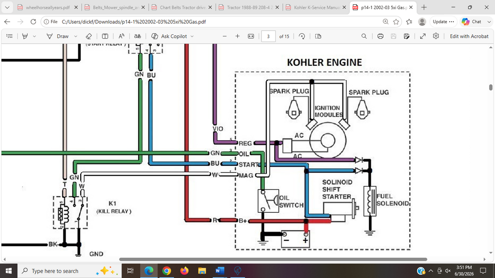
Task: Open find in PDF search
Action: (x=364, y=36)
